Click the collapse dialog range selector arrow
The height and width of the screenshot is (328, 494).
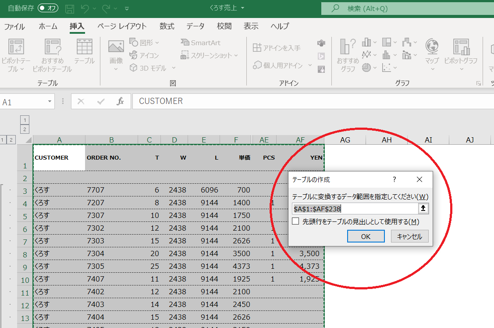point(423,208)
